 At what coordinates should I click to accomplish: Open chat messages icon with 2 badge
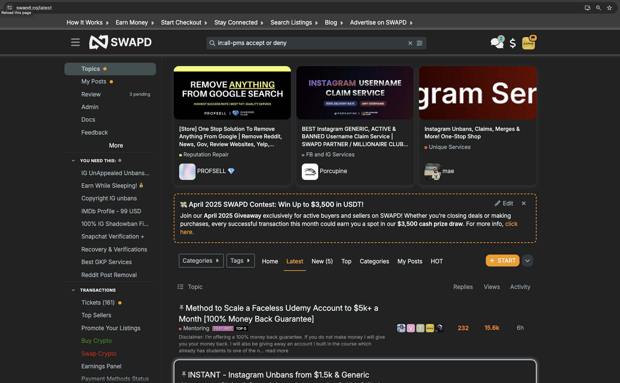[497, 42]
